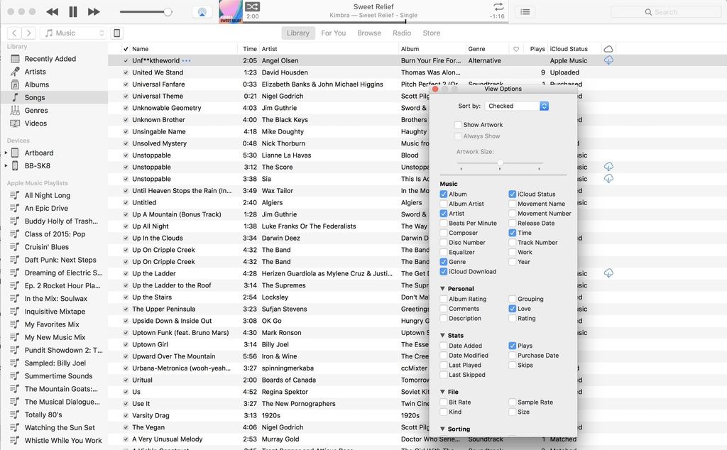Click the Store button
The width and height of the screenshot is (727, 450).
pyautogui.click(x=432, y=33)
